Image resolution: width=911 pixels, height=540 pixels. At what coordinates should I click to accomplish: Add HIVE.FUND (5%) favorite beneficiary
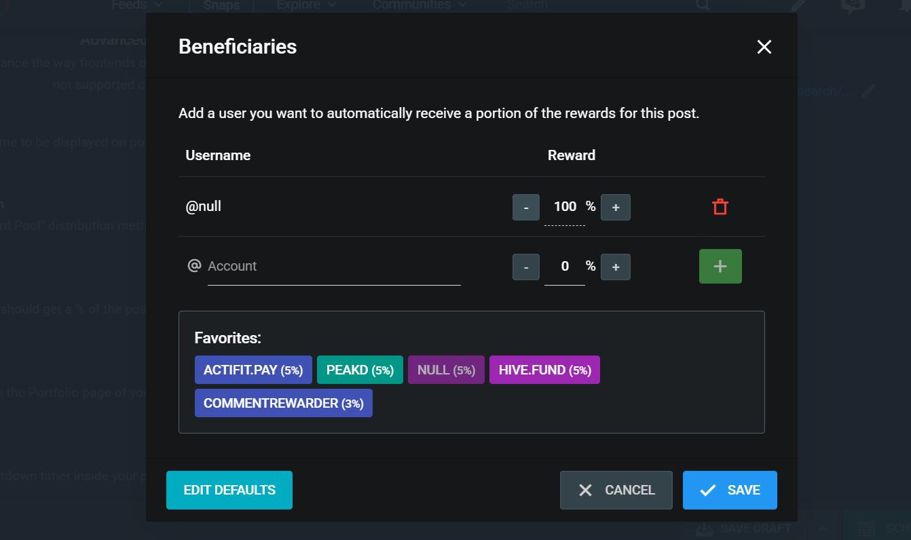pyautogui.click(x=544, y=370)
